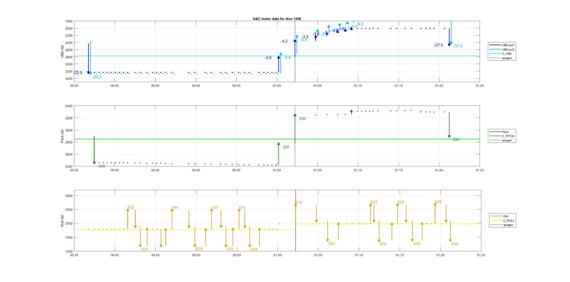Click the '-27.5' VBD data label
This screenshot has height=282, width=570.
pyautogui.click(x=438, y=45)
